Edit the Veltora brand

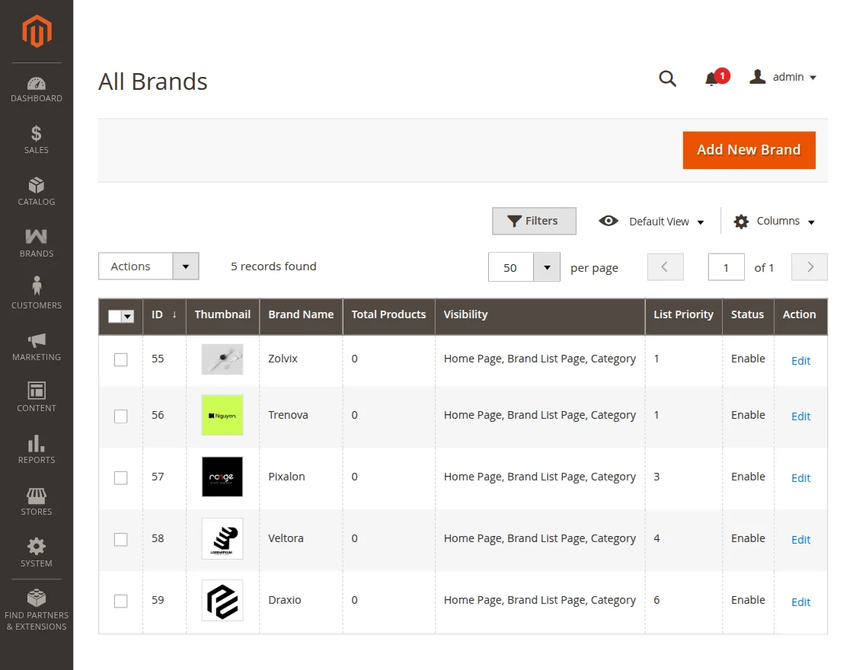800,540
